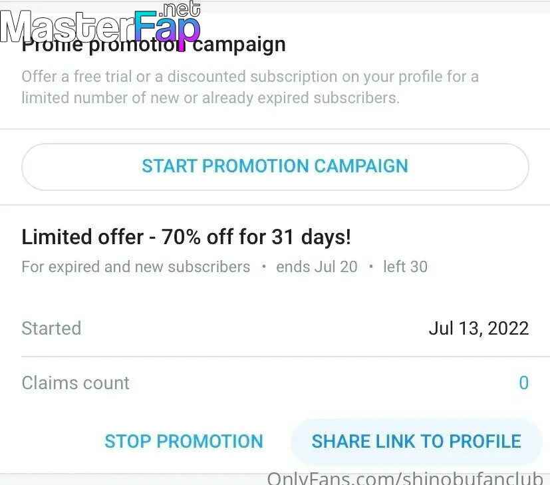This screenshot has width=550, height=485.
Task: Select the Claims count label
Action: tap(75, 383)
